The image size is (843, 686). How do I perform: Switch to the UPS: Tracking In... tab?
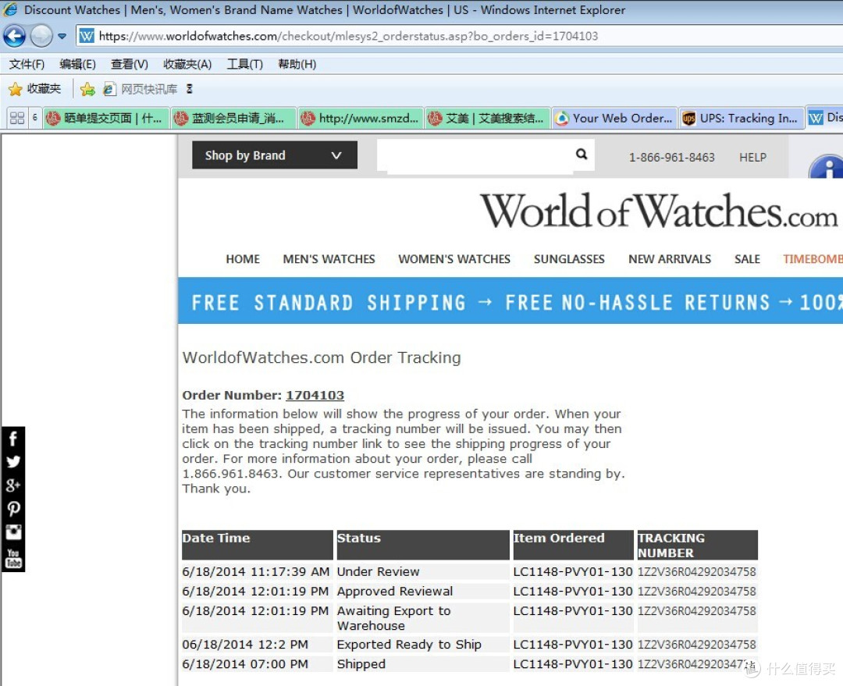coord(742,119)
